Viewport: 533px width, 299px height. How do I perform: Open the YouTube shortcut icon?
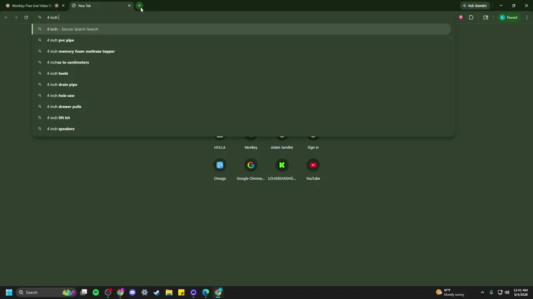pyautogui.click(x=313, y=165)
